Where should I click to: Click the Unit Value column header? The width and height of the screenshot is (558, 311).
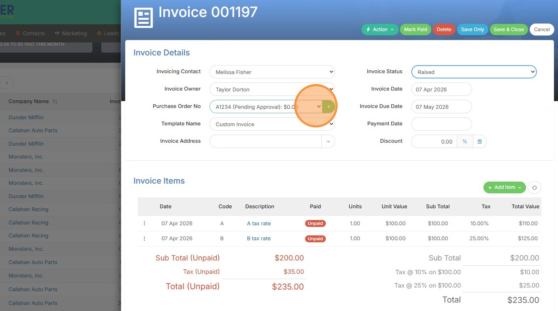pyautogui.click(x=394, y=206)
